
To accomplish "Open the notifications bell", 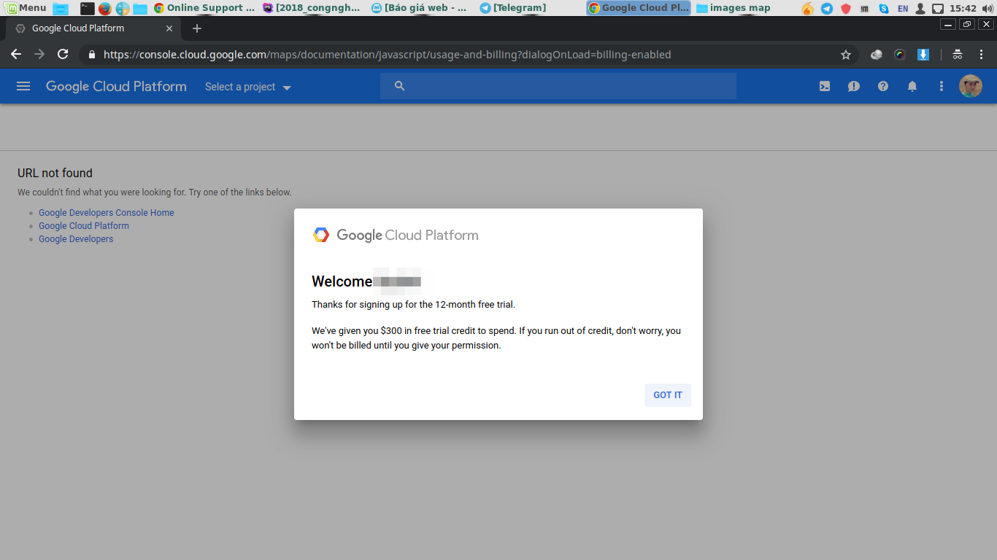I will click(912, 86).
